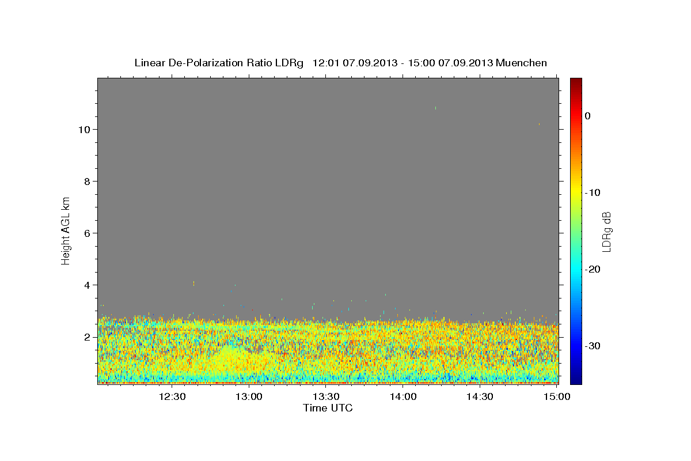Click the 15:00 time tick label
Image resolution: width=691 pixels, height=461 pixels.
557,396
